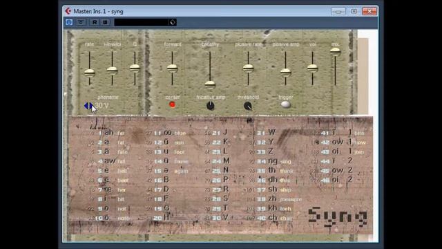Click the mix slider handle
This screenshot has height=249, width=442.
click(335, 52)
